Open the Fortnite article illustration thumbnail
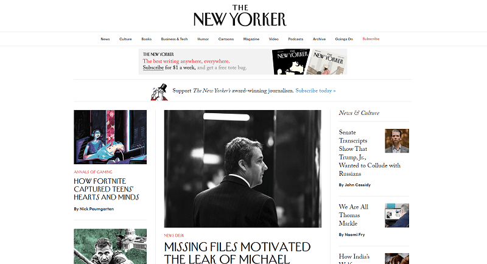Image resolution: width=487 pixels, height=264 pixels. (x=110, y=137)
